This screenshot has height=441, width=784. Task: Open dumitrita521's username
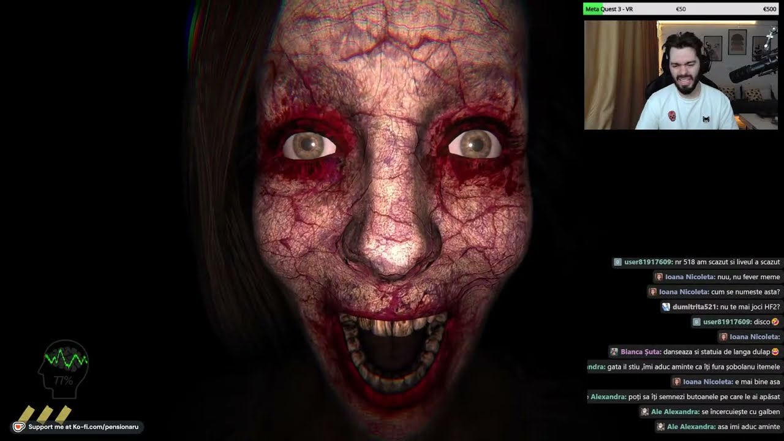click(695, 307)
